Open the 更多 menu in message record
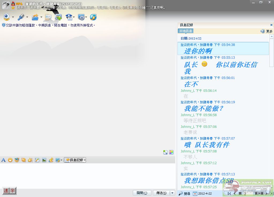Image resolution: width=274 pixels, height=197 pixels. pyautogui.click(x=269, y=31)
